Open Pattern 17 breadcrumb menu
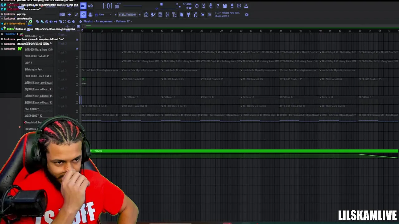Viewport: 399px width, 224px height. pyautogui.click(x=123, y=21)
